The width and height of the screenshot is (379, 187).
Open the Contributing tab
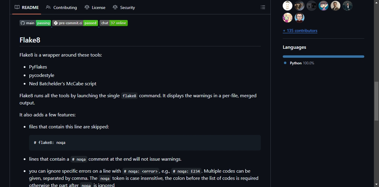coord(61,7)
